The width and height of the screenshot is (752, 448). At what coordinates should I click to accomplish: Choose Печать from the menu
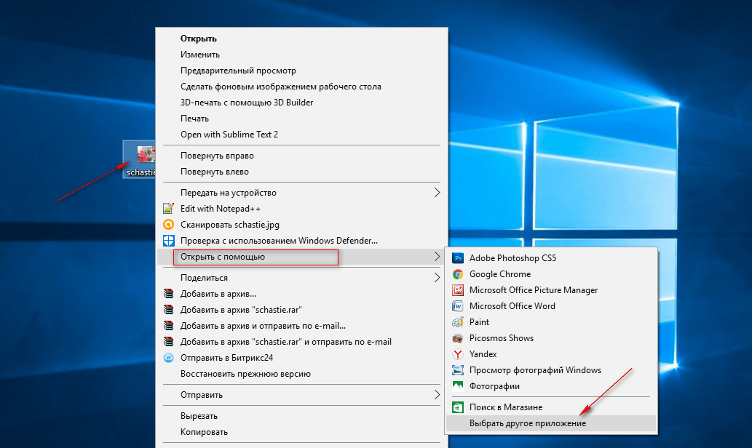tap(194, 119)
